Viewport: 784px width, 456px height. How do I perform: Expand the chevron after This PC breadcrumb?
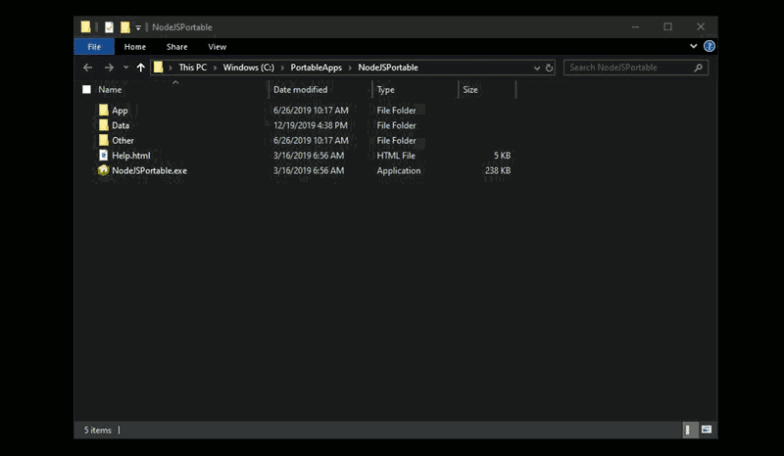point(215,68)
